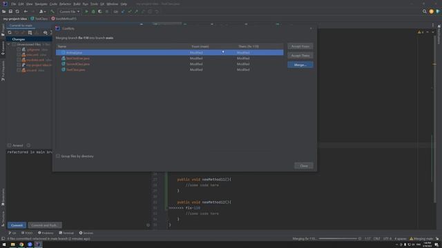Check the second unversioned file's checkbox

coord(19,55)
